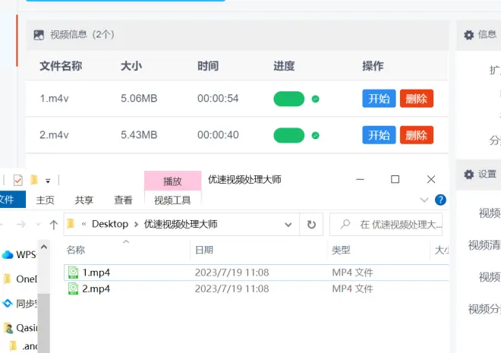
Task: Expand the Explorer ribbon chevron
Action: click(x=424, y=200)
